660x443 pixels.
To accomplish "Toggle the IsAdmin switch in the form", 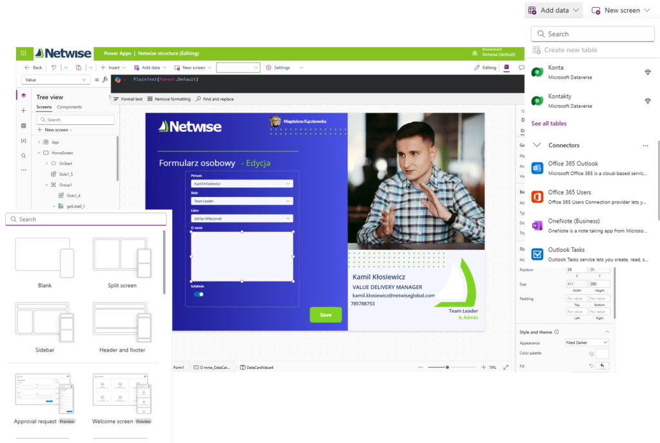I will [x=199, y=294].
